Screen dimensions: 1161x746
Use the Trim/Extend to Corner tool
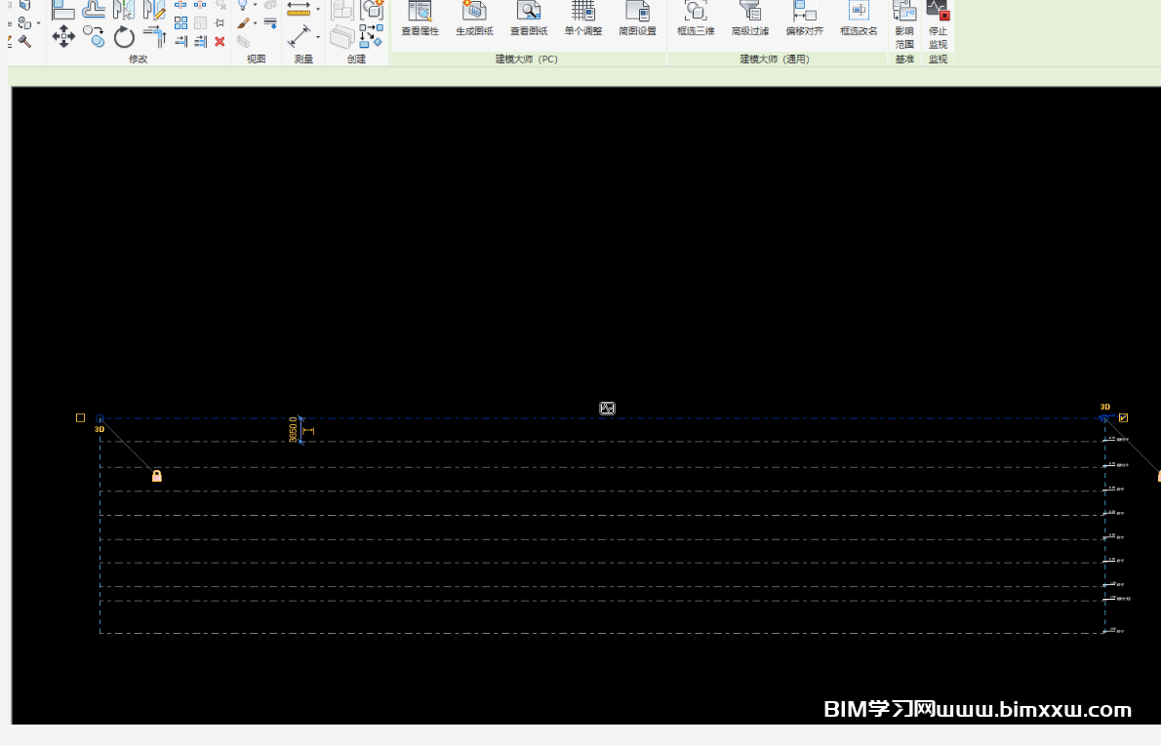[154, 37]
